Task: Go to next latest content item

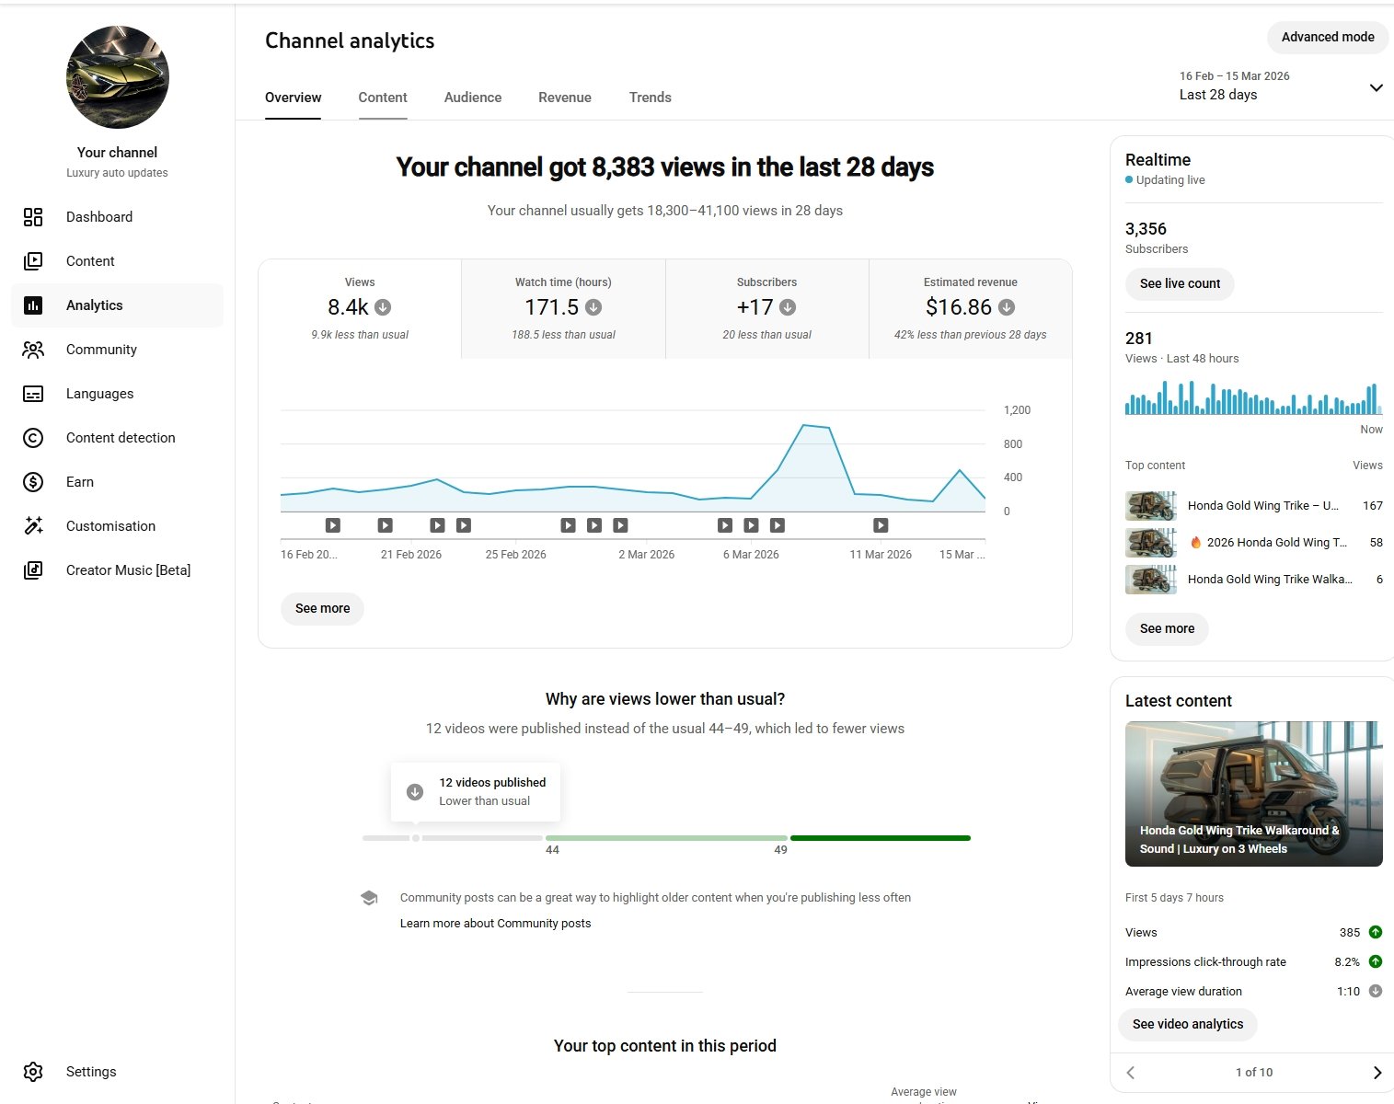Action: pyautogui.click(x=1377, y=1073)
